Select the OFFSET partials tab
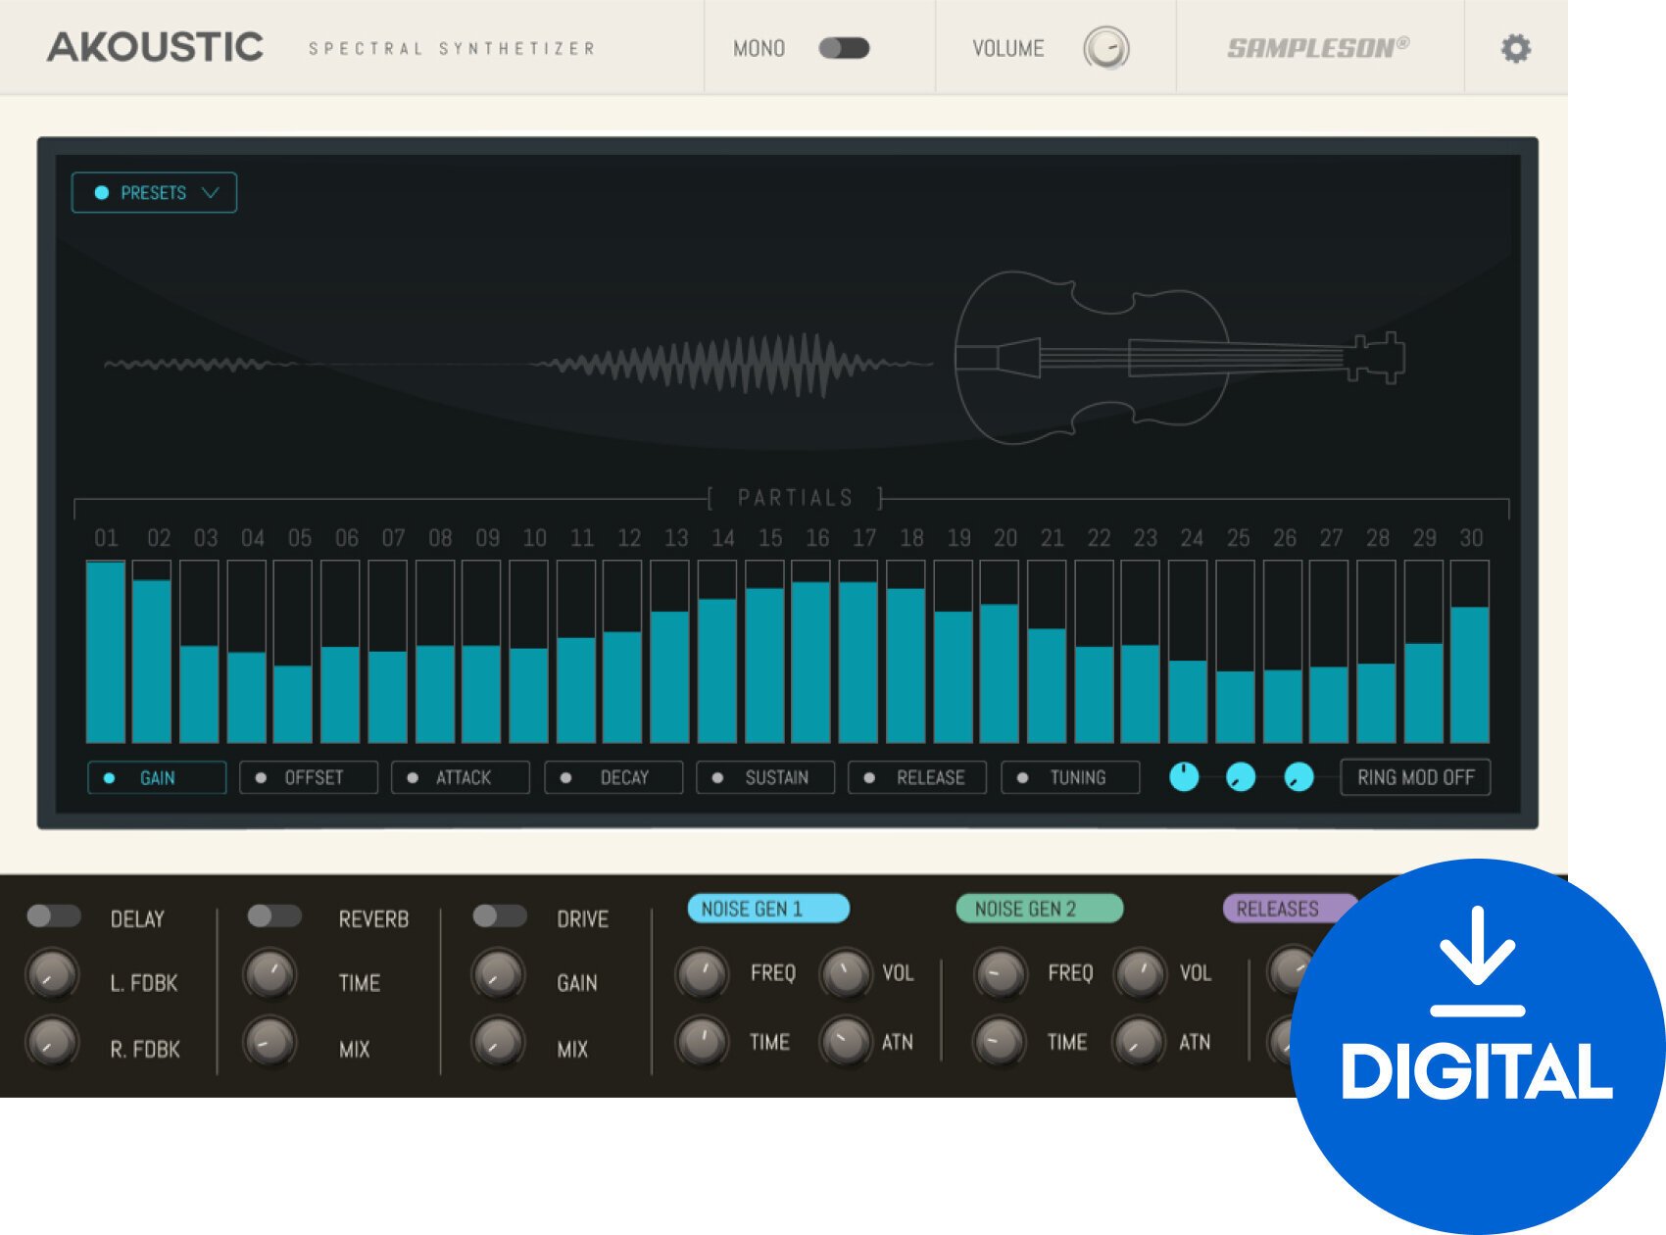Screen dimensions: 1666x1235 [x=309, y=778]
